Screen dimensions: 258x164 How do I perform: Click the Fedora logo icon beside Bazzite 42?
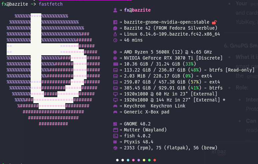[115, 28]
